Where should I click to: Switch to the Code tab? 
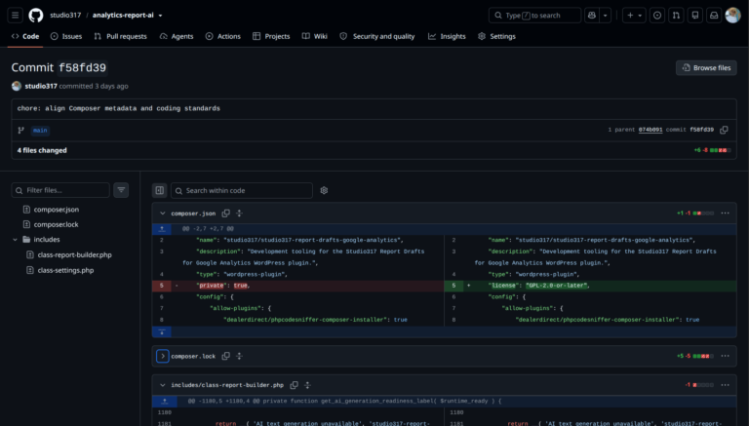click(25, 36)
